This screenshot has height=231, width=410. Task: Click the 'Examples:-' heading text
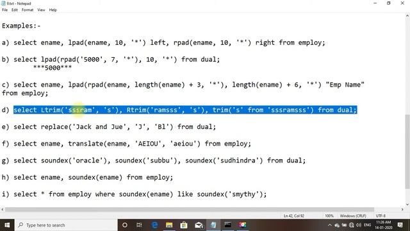pyautogui.click(x=21, y=26)
